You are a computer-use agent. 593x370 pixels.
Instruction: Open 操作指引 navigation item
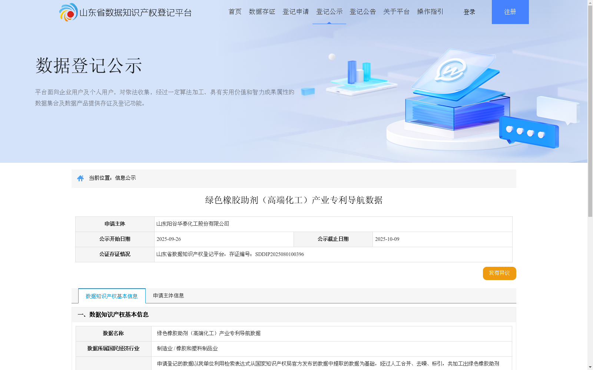[430, 12]
